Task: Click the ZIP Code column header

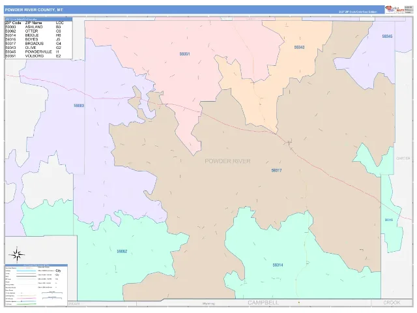Action: click(13, 23)
